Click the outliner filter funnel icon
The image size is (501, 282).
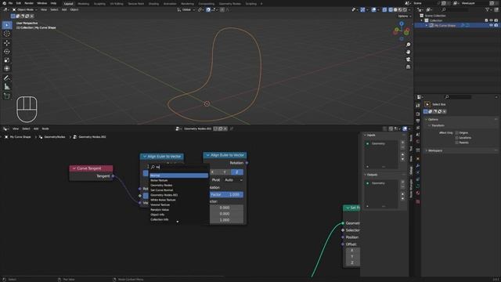(487, 10)
